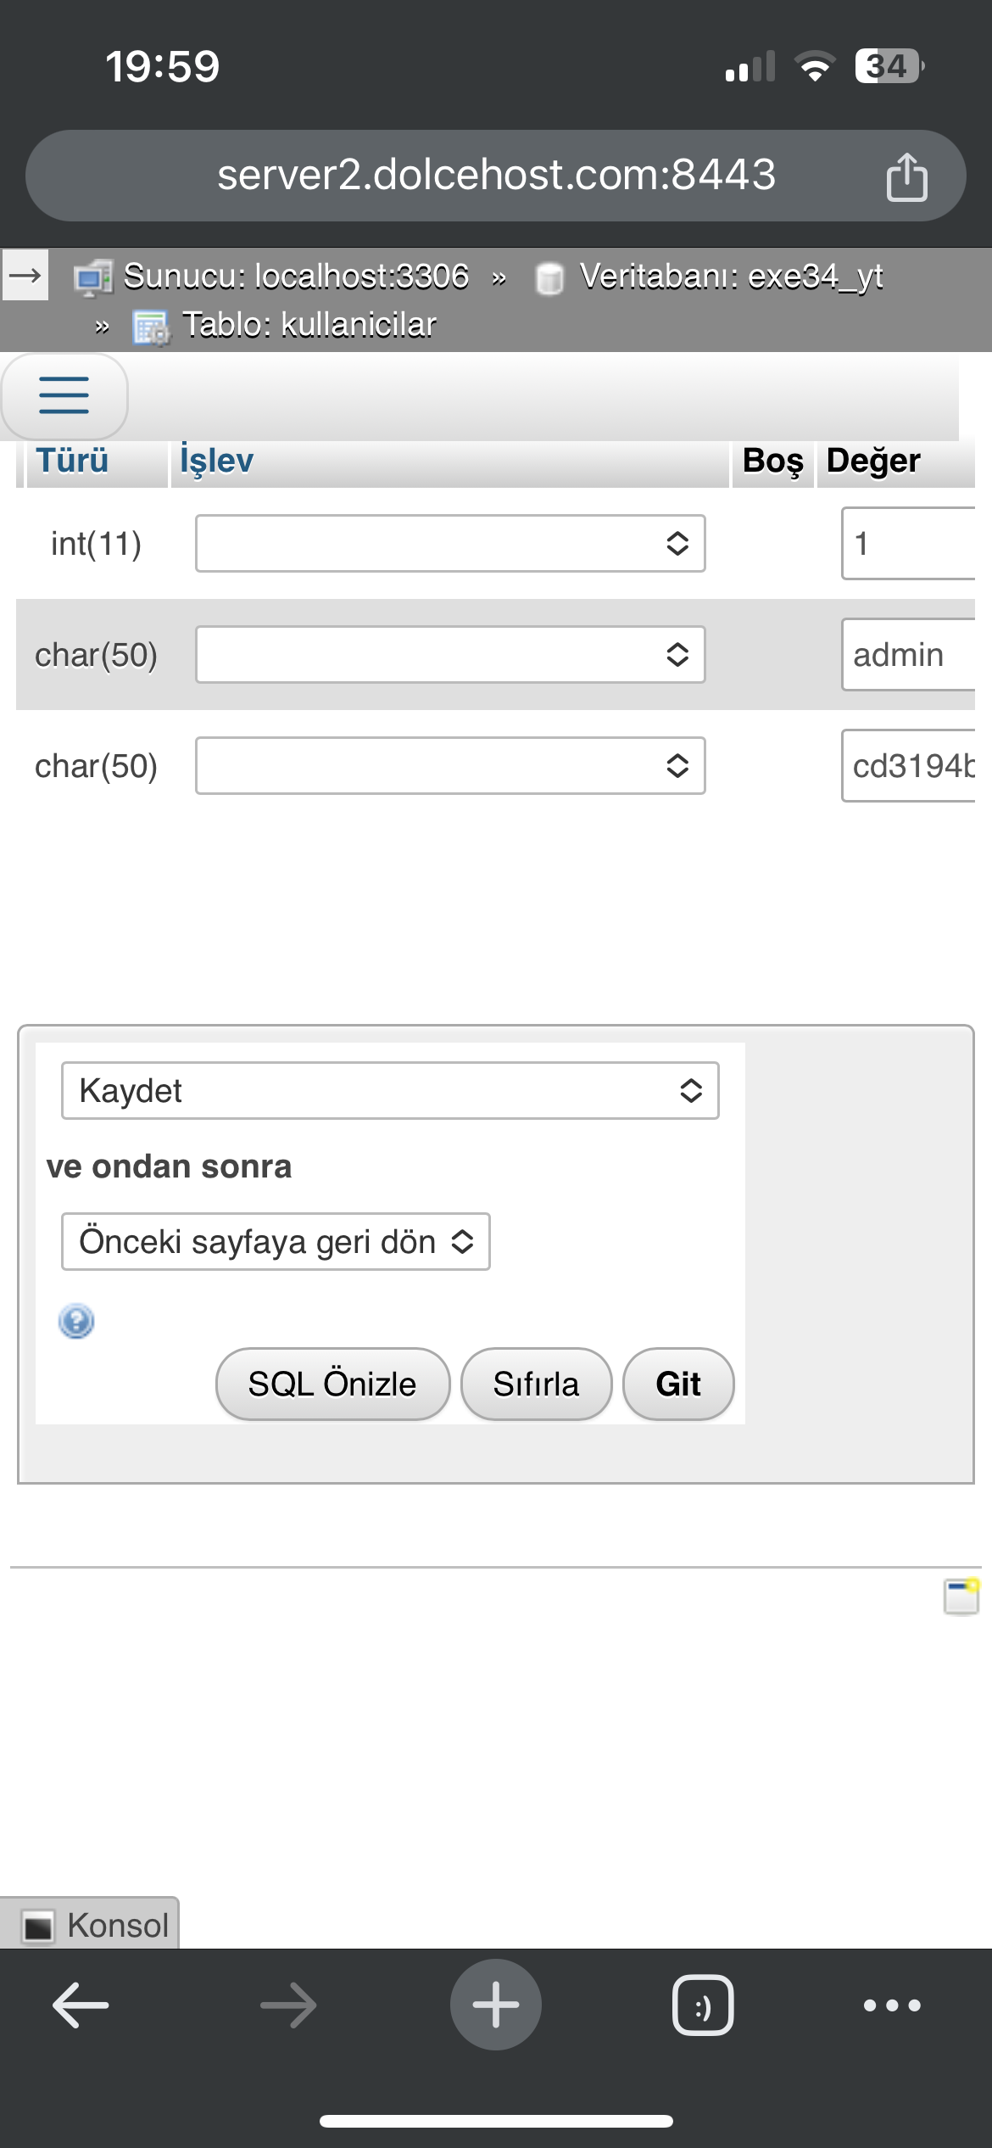The width and height of the screenshot is (992, 2148).
Task: Open the blue help question icon
Action: coord(76,1321)
